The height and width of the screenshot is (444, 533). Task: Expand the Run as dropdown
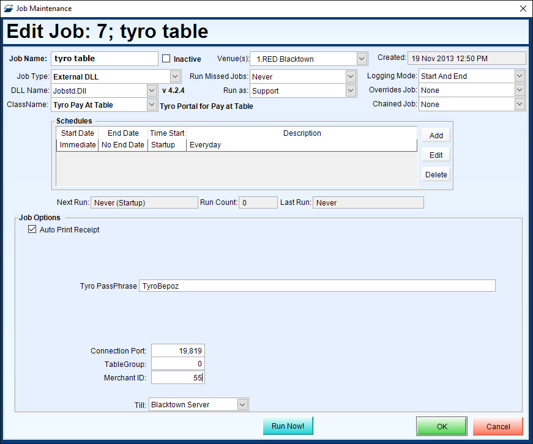pyautogui.click(x=350, y=90)
